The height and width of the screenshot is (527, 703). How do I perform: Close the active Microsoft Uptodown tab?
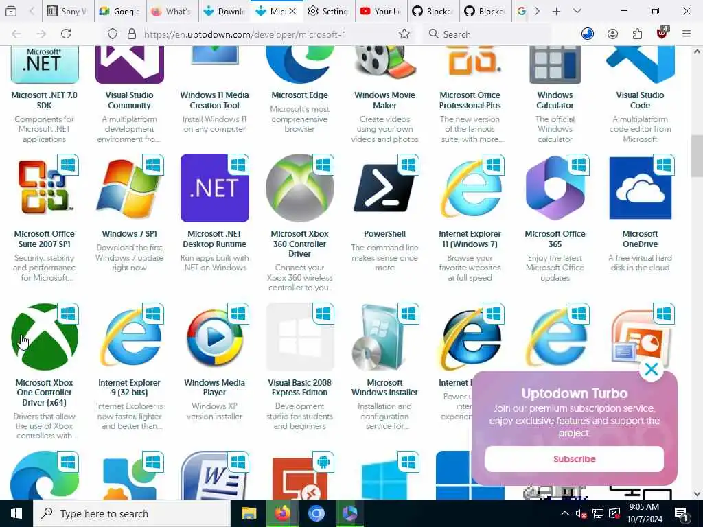(292, 11)
